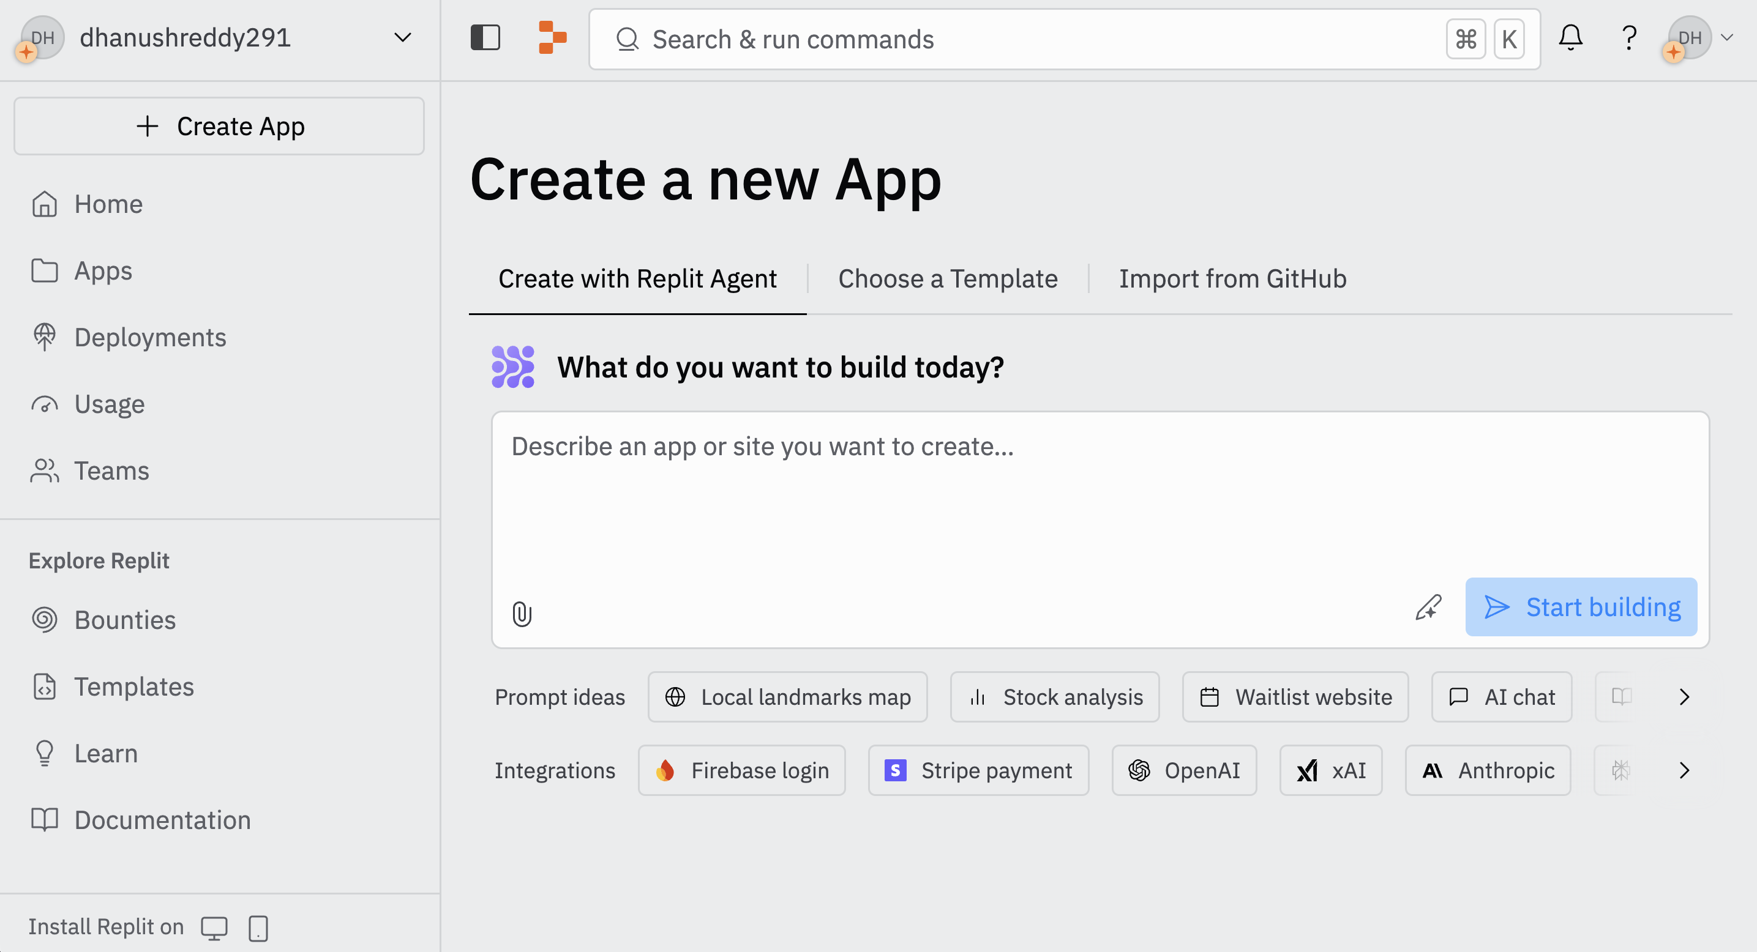Open the help menu

pos(1629,38)
